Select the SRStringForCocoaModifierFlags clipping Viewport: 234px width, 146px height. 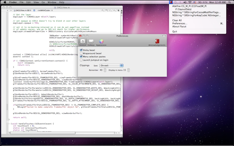[197, 12]
